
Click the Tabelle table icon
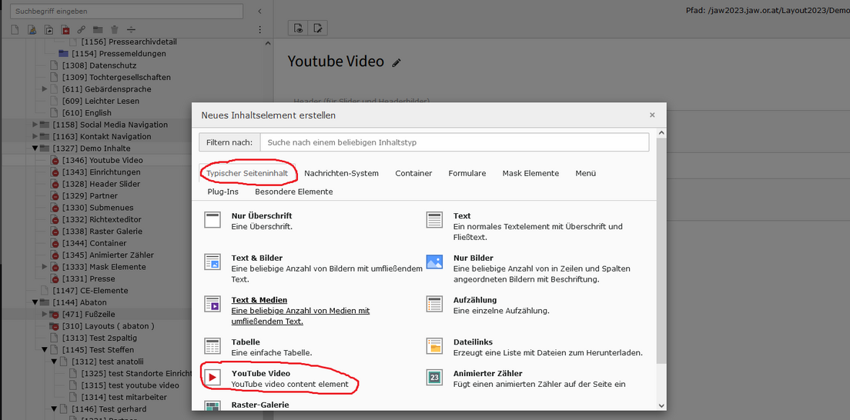tap(212, 345)
